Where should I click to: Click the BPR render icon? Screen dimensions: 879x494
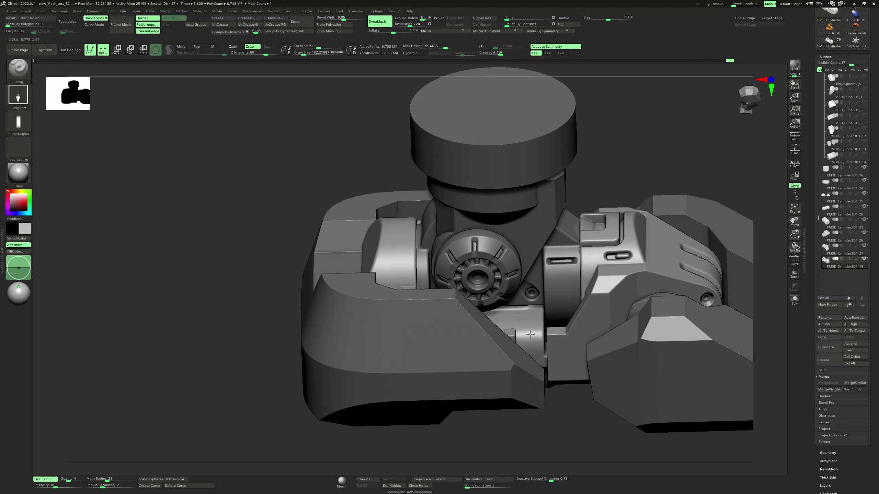pyautogui.click(x=795, y=65)
